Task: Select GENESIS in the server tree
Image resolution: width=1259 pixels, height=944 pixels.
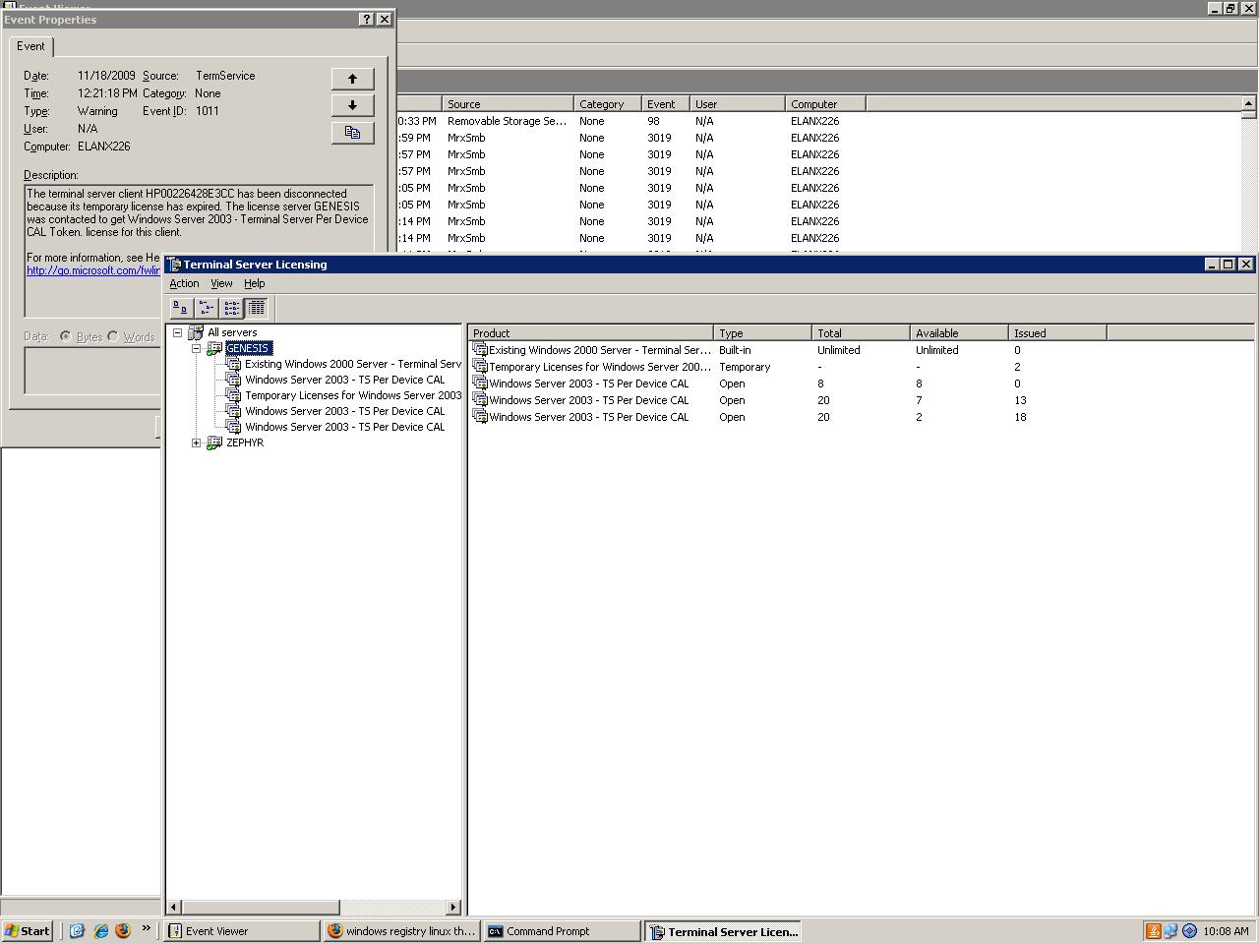Action: [248, 348]
